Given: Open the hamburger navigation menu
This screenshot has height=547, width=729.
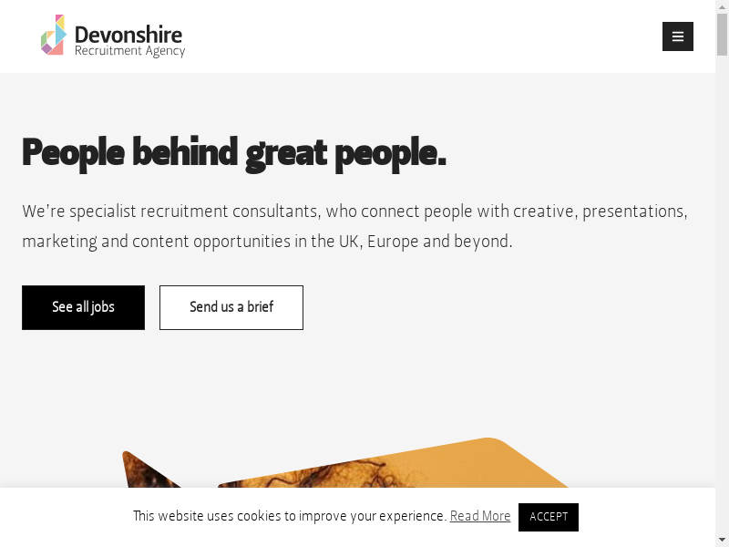Looking at the screenshot, I should click(x=677, y=36).
